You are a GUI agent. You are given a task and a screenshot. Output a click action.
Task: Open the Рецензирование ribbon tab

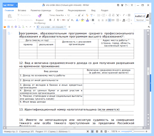pyautogui.click(x=77, y=11)
